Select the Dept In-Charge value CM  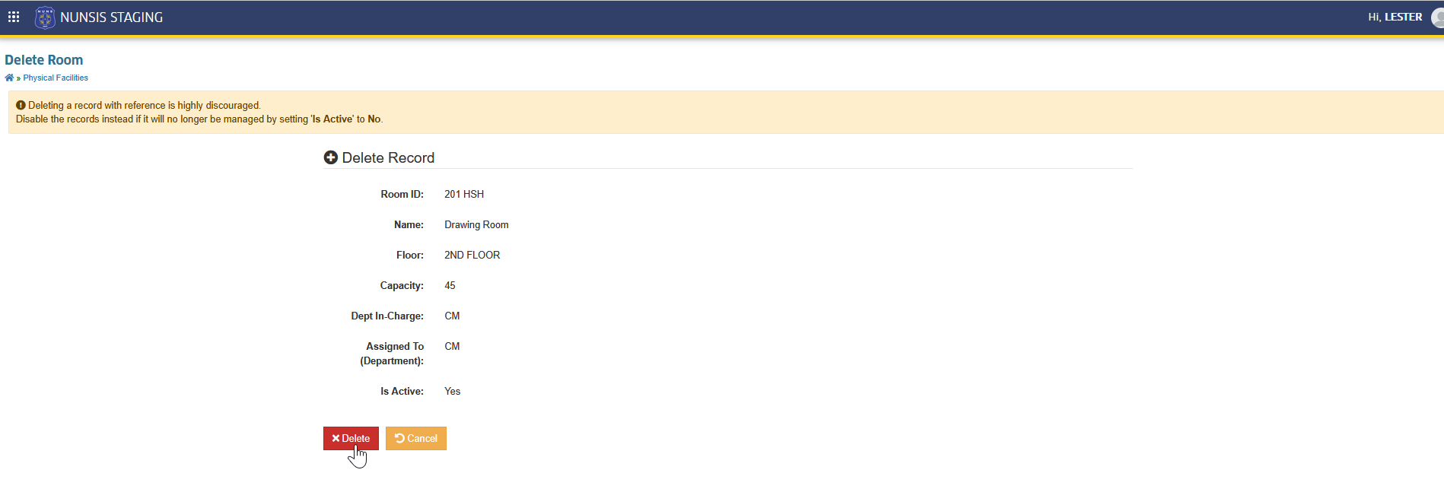tap(452, 316)
